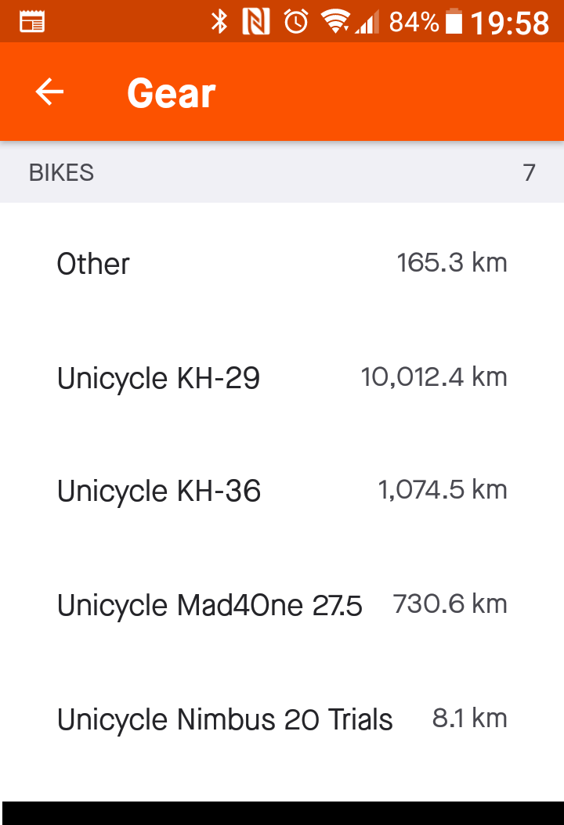This screenshot has width=564, height=825.
Task: Tap the battery status icon
Action: point(454,22)
